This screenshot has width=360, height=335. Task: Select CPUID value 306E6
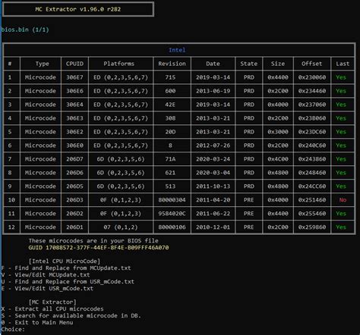(74, 91)
